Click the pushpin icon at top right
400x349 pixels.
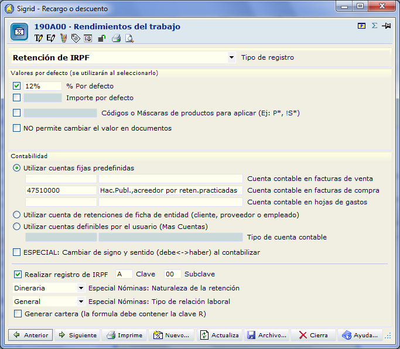(386, 26)
